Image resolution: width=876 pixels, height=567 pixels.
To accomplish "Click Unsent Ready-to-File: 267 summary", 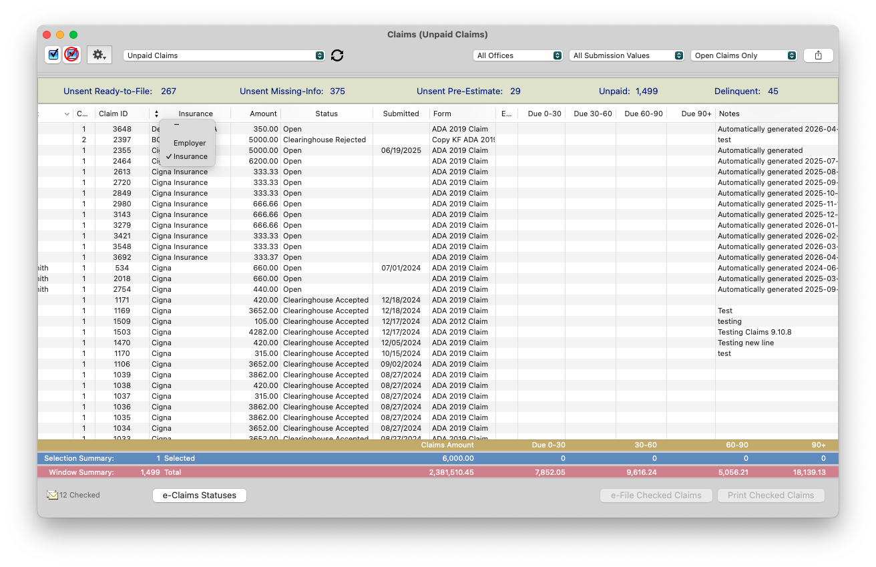I will click(120, 91).
